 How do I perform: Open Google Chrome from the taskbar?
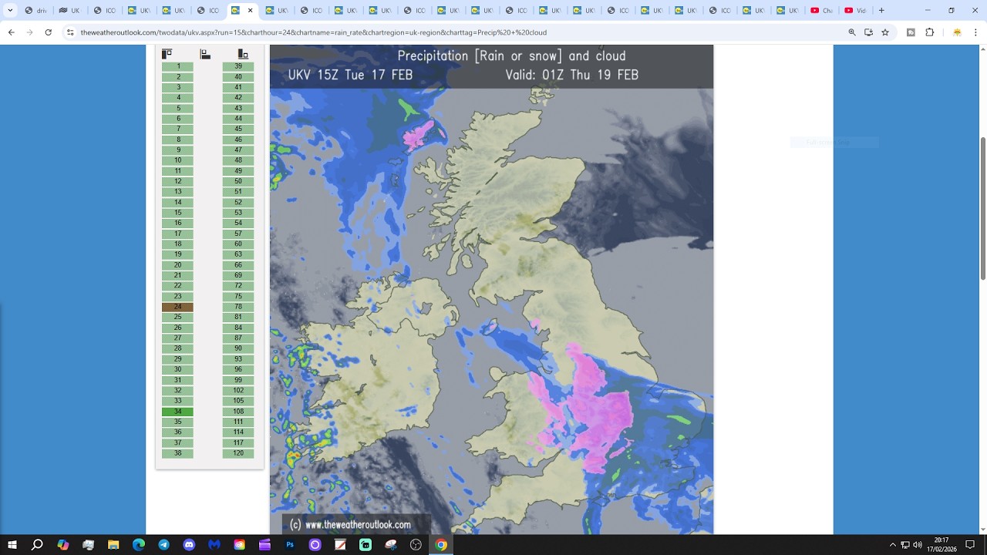tap(441, 545)
